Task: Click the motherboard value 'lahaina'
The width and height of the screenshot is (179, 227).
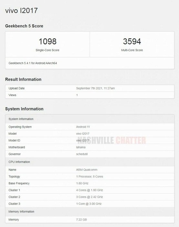Action: 81,147
